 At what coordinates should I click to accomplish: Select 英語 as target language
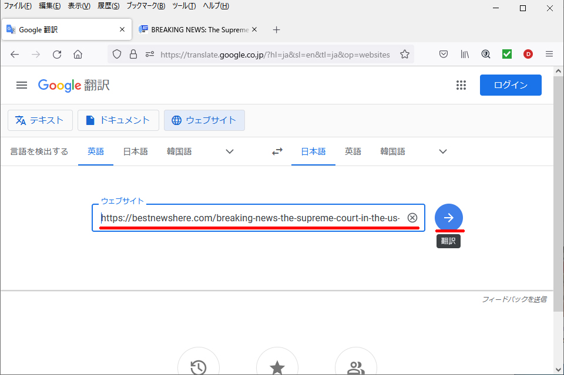[x=353, y=151]
